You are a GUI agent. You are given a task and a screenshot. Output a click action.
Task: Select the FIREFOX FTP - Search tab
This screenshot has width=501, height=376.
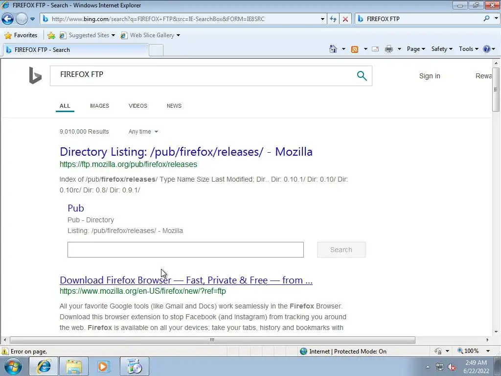click(x=75, y=50)
